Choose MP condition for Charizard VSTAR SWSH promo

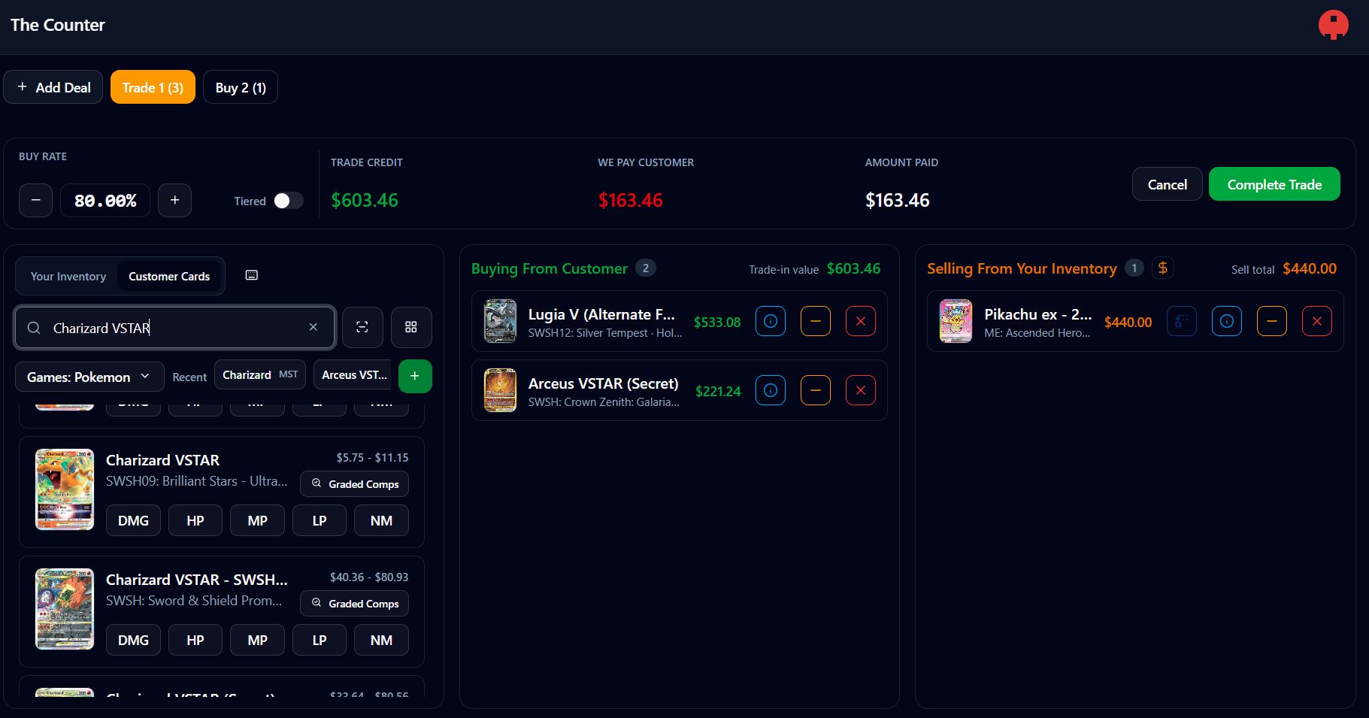(257, 640)
